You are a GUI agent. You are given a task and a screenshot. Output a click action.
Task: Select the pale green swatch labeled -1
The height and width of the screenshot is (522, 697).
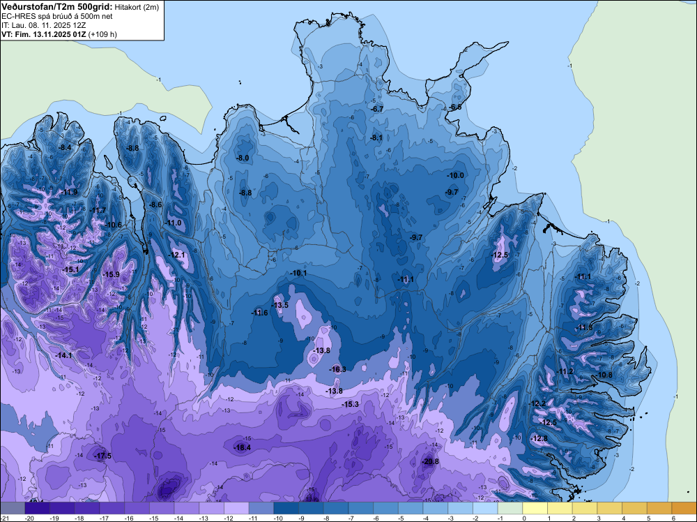point(510,508)
